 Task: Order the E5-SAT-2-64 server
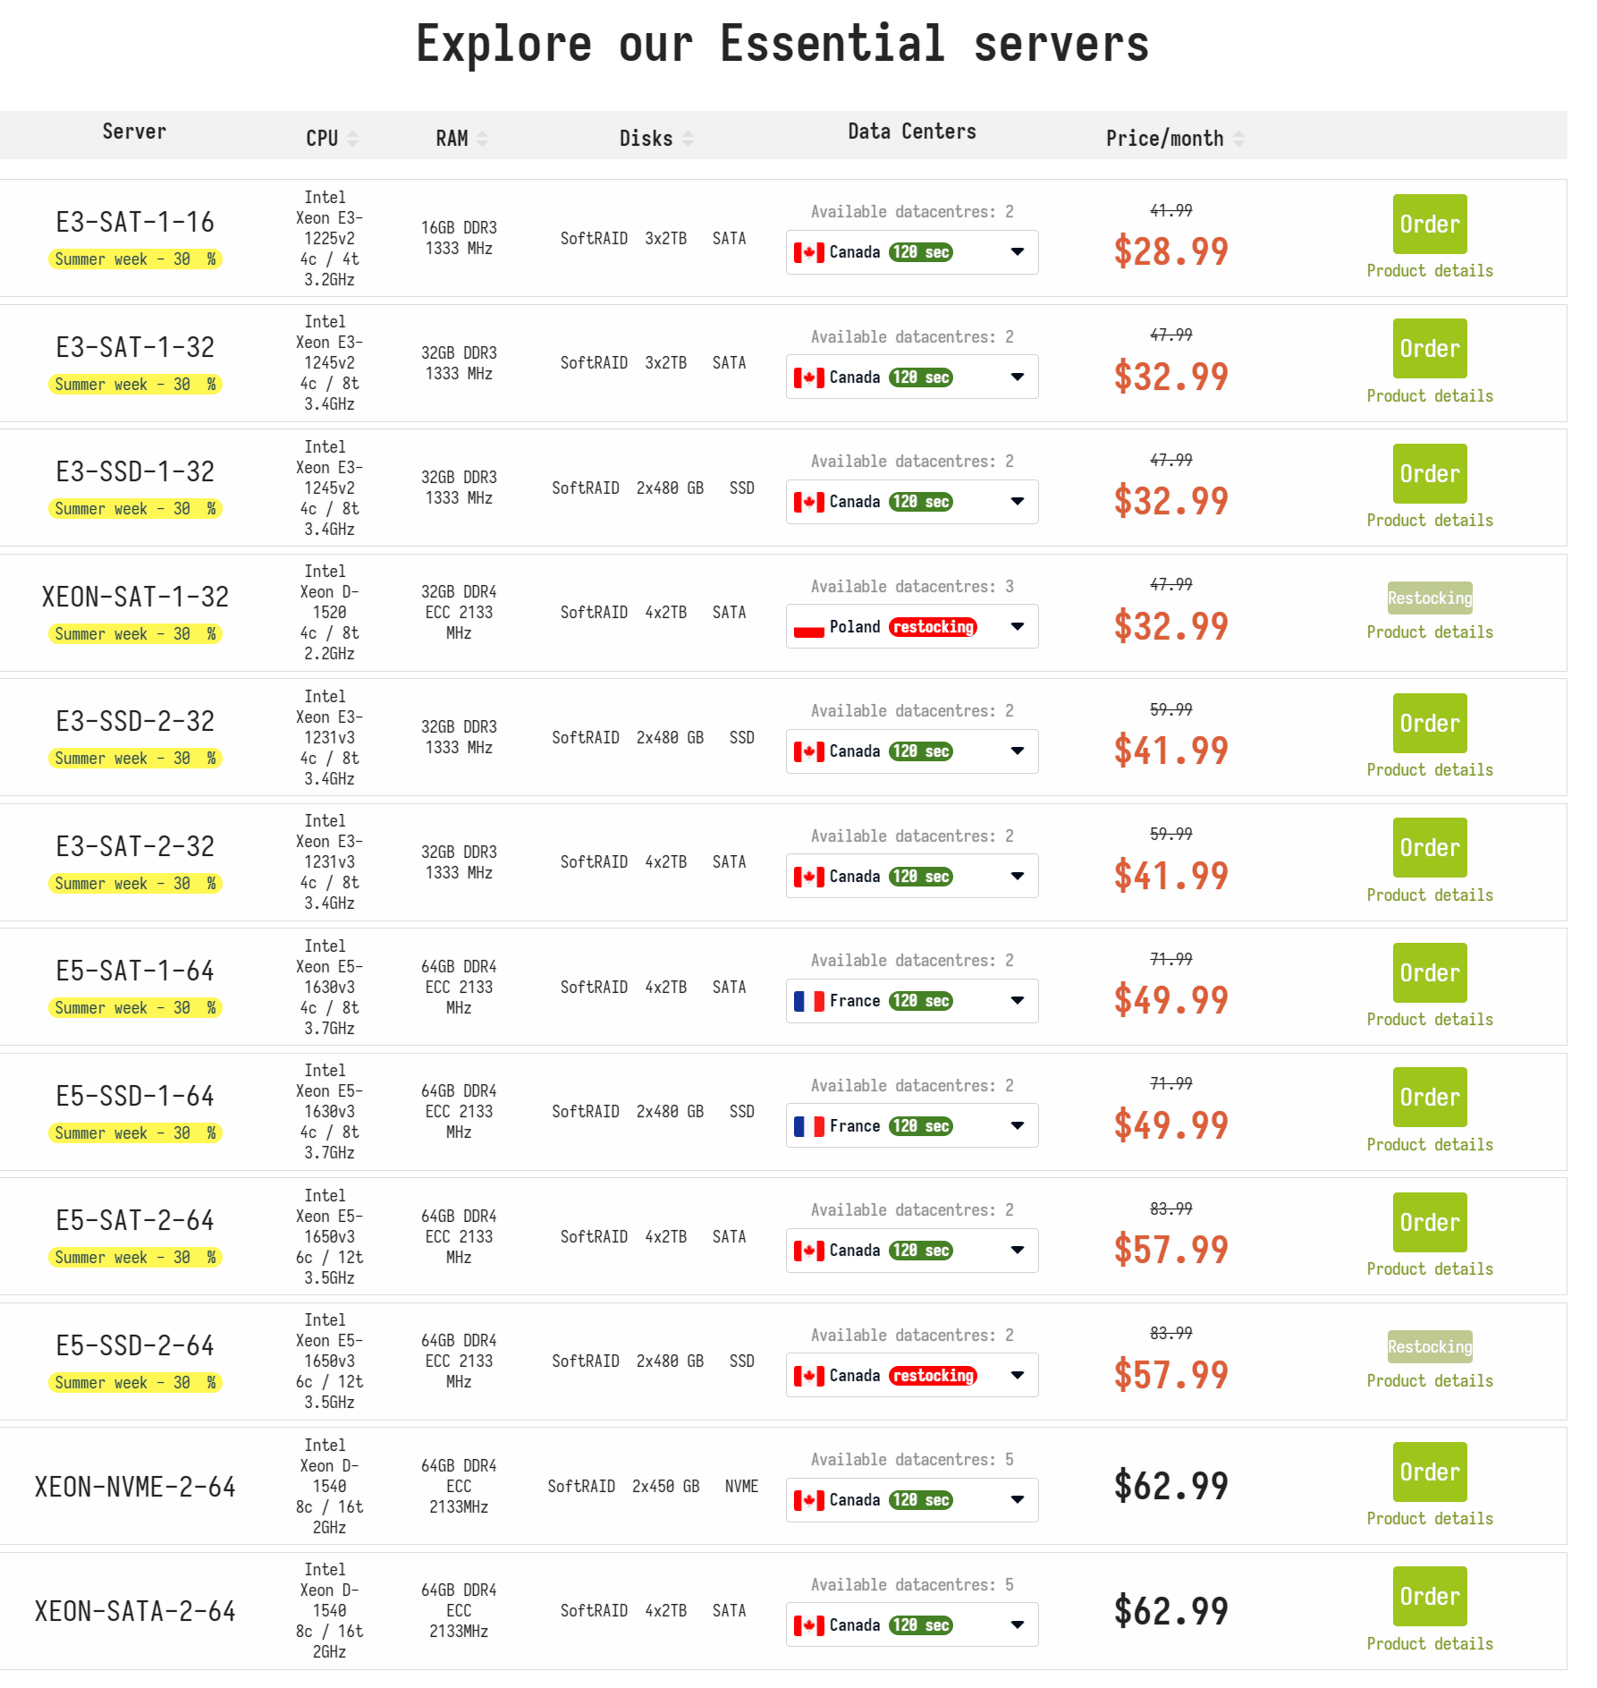1429,1222
